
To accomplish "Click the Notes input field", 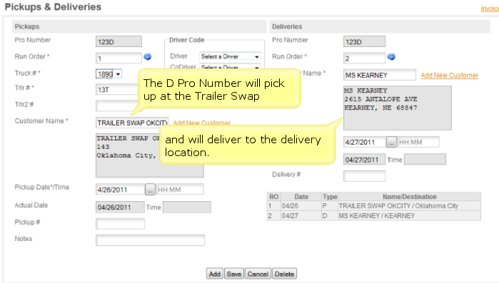I will (150, 240).
